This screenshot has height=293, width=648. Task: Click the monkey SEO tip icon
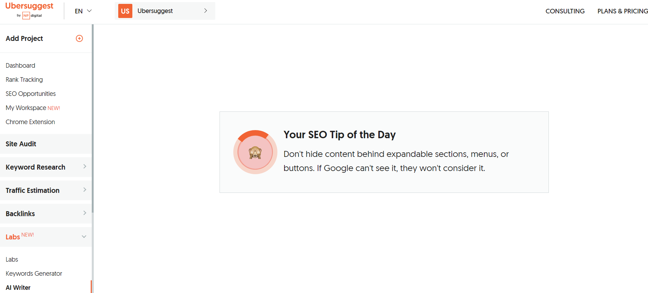point(255,152)
